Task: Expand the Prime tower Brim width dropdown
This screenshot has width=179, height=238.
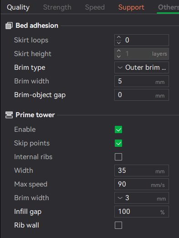Action: (142, 198)
